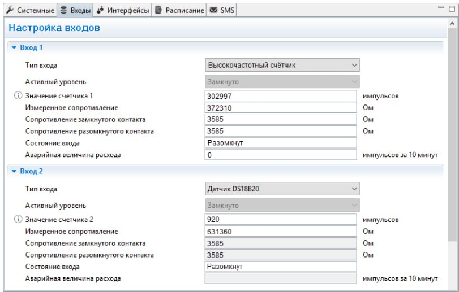
Task: Click the label Значение счетчика 1
Action: pyautogui.click(x=59, y=96)
